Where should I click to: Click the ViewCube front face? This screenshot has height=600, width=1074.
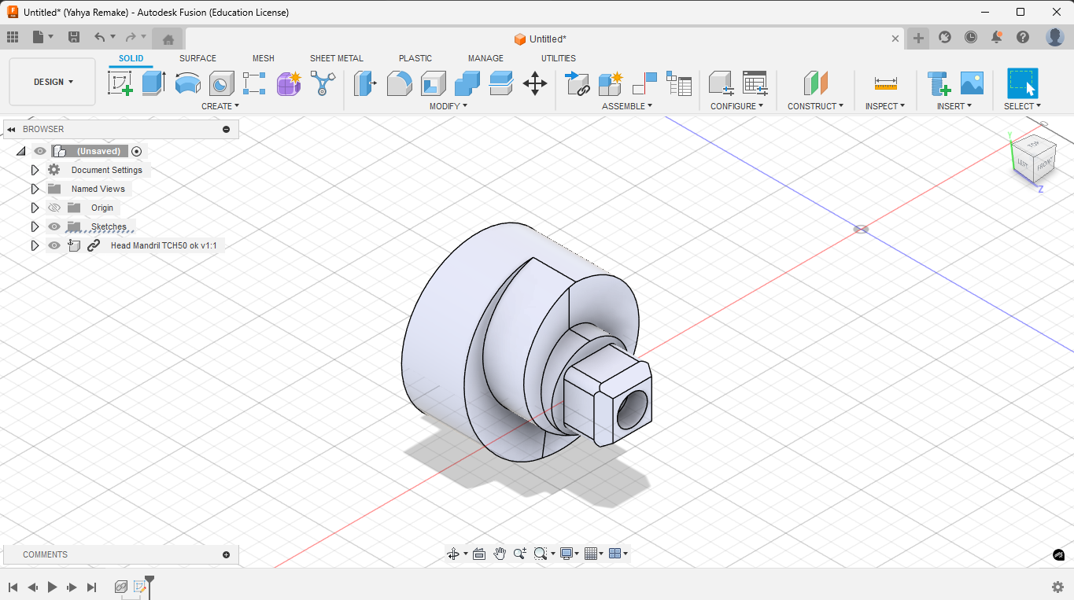click(x=1043, y=165)
